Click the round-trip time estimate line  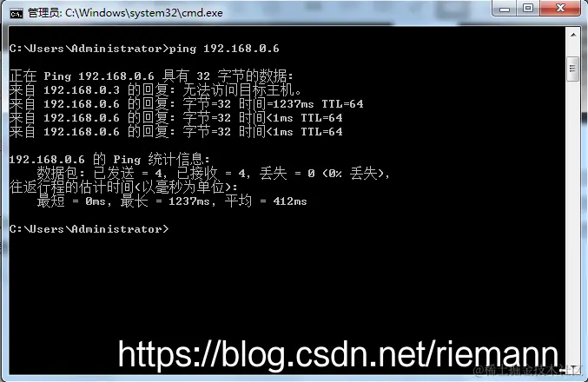123,187
